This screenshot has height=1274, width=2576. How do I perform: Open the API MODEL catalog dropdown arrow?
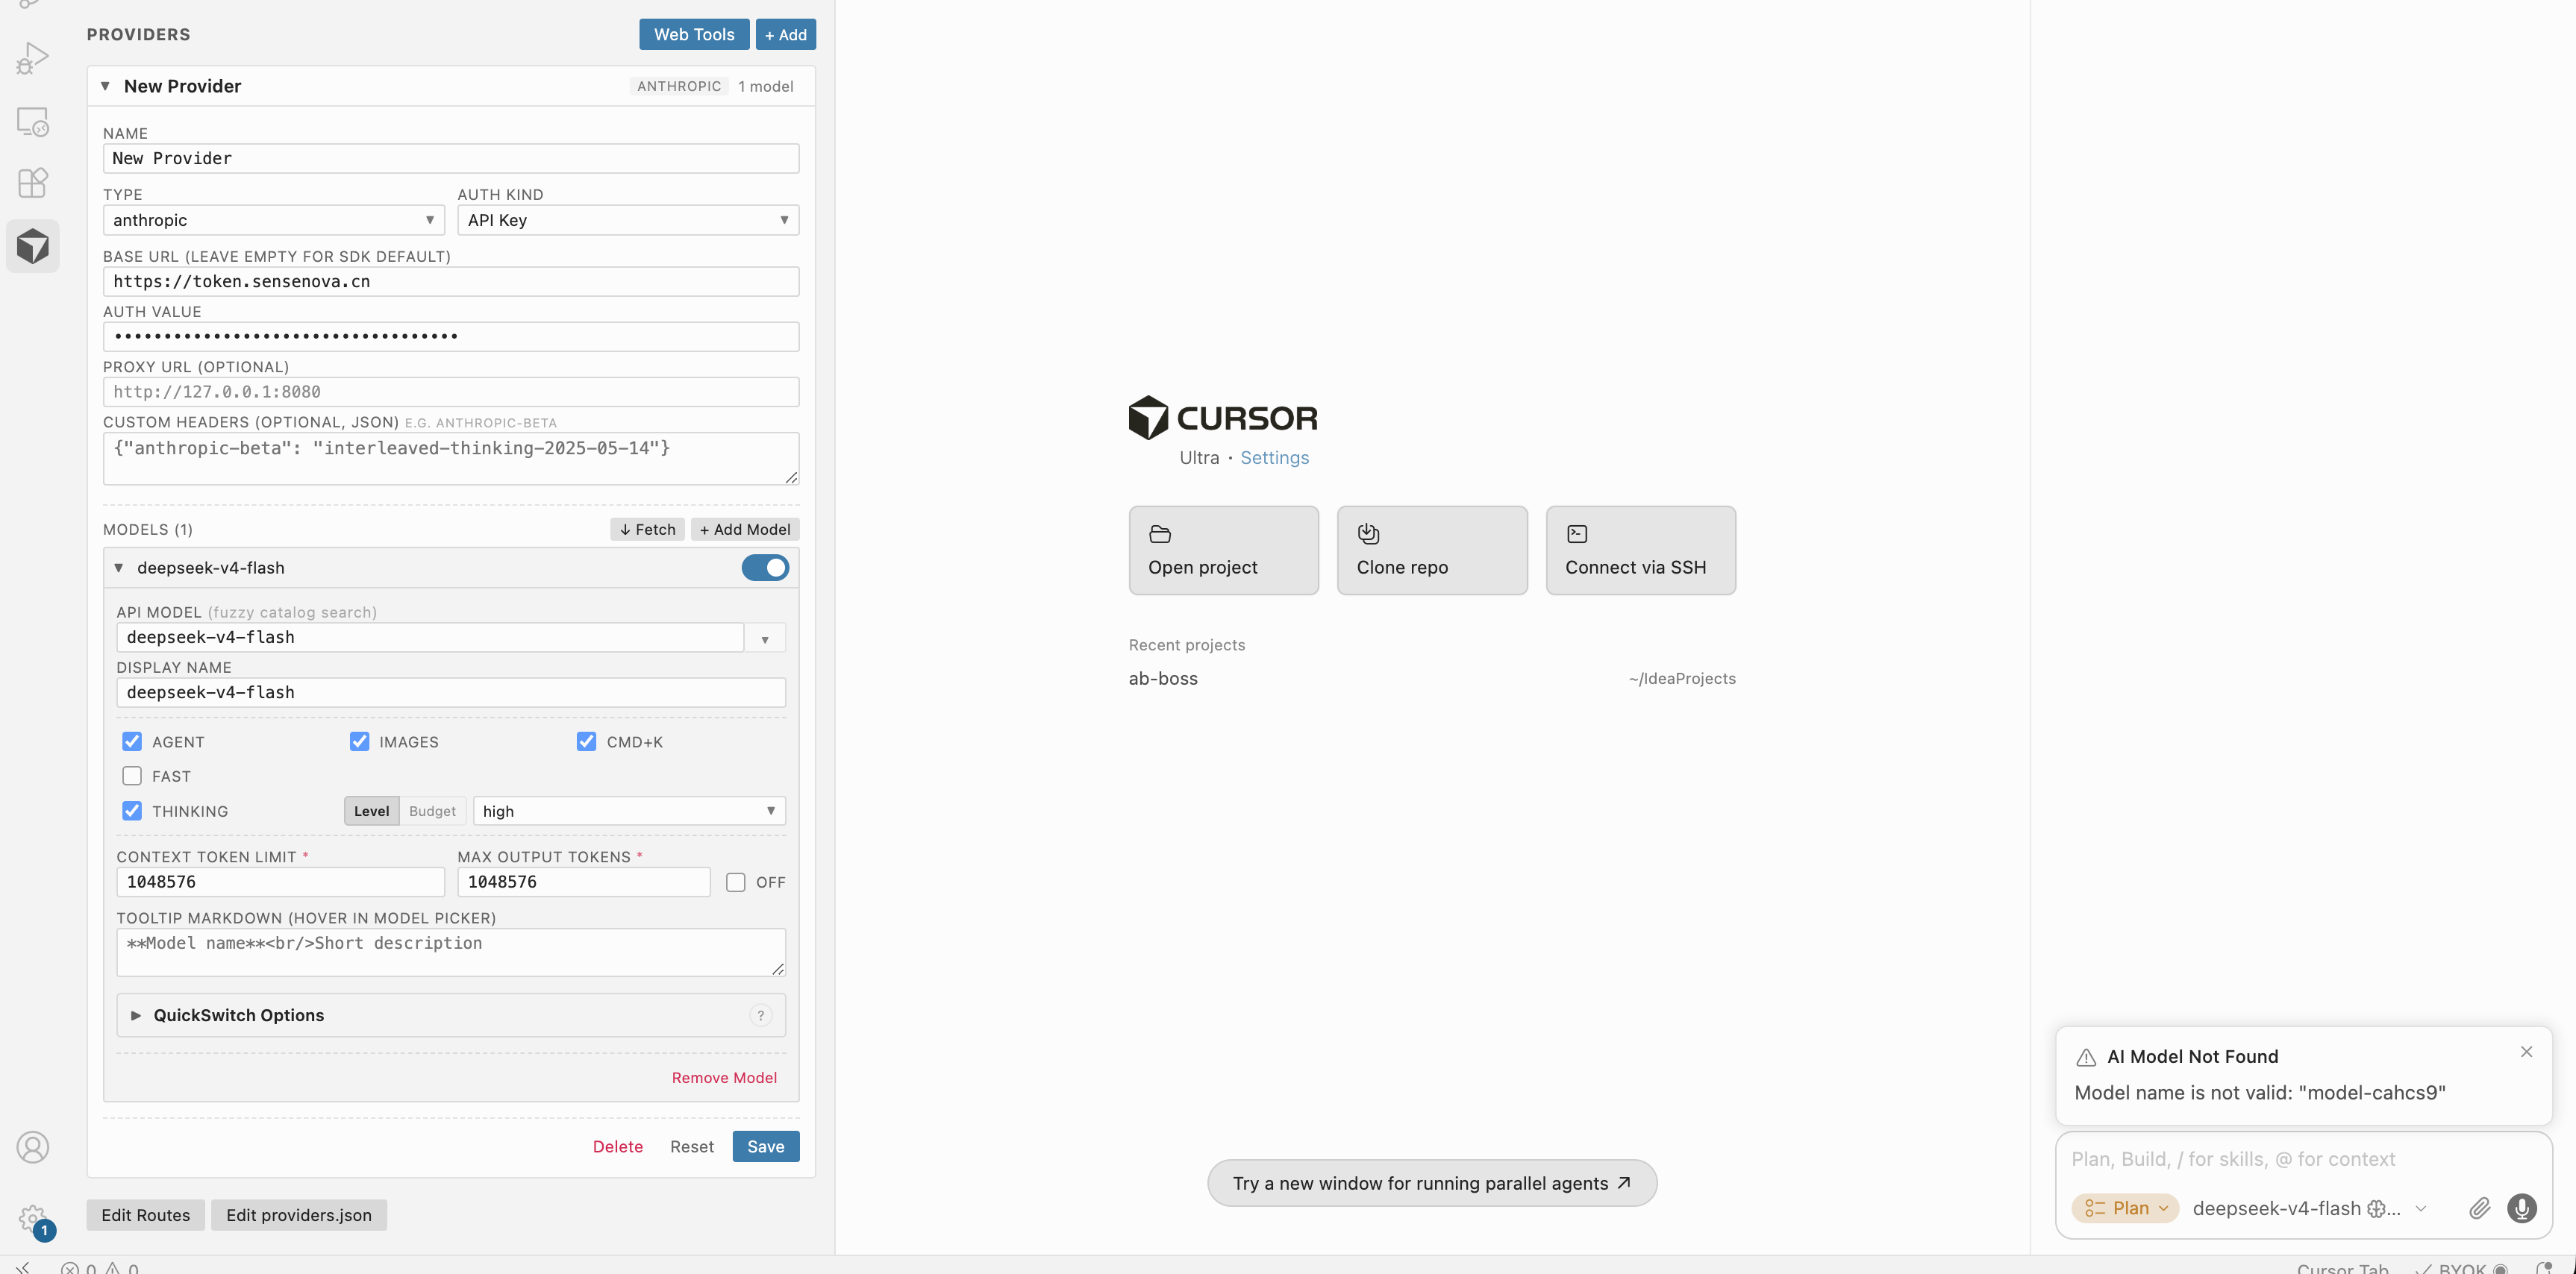tap(765, 638)
